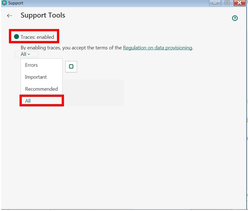Click the Kaspersky shield icon in title bar

4,3
